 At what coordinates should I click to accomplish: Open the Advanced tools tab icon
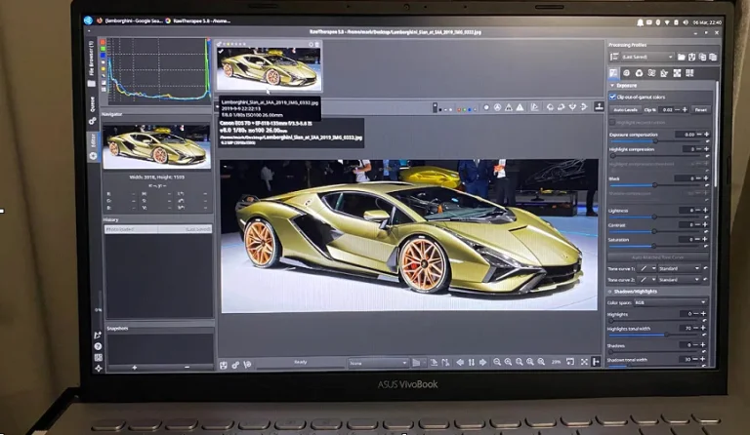(x=651, y=73)
